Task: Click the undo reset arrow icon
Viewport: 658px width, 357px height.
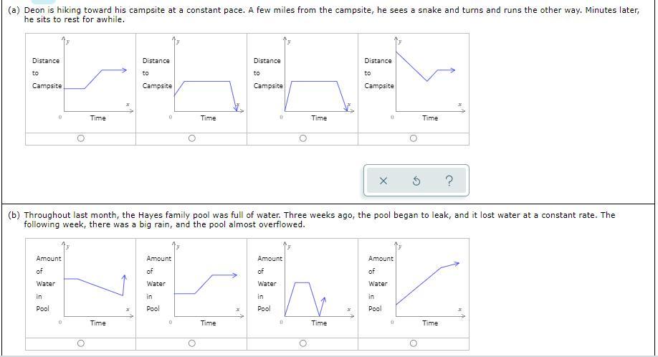Action: pos(416,181)
